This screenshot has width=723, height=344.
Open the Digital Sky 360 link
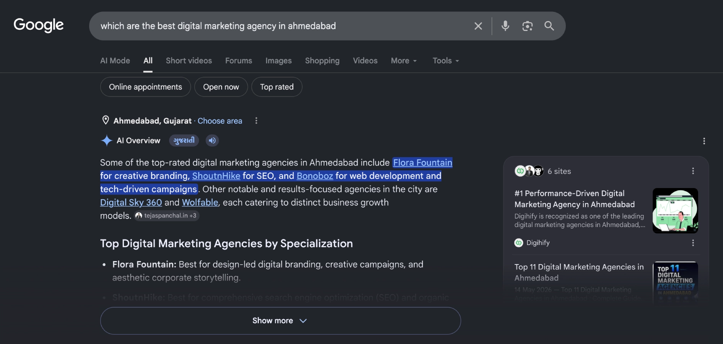(x=131, y=203)
